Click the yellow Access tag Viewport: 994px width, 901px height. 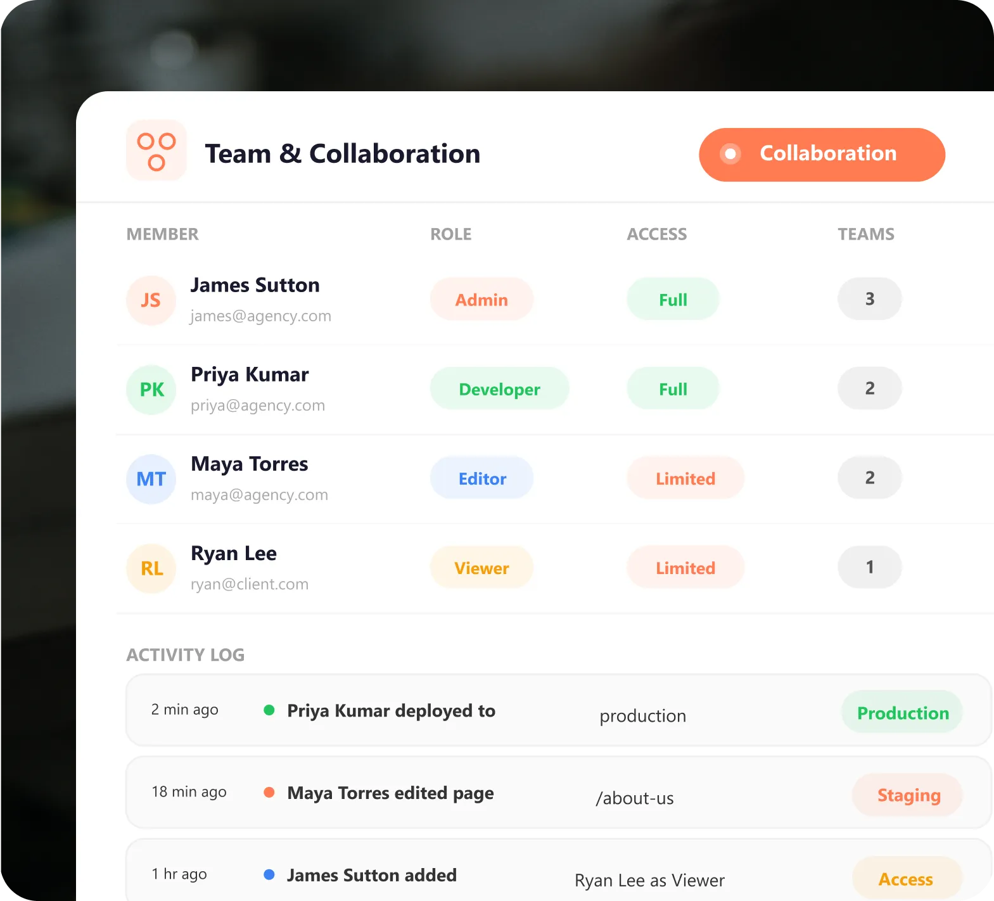coord(906,879)
